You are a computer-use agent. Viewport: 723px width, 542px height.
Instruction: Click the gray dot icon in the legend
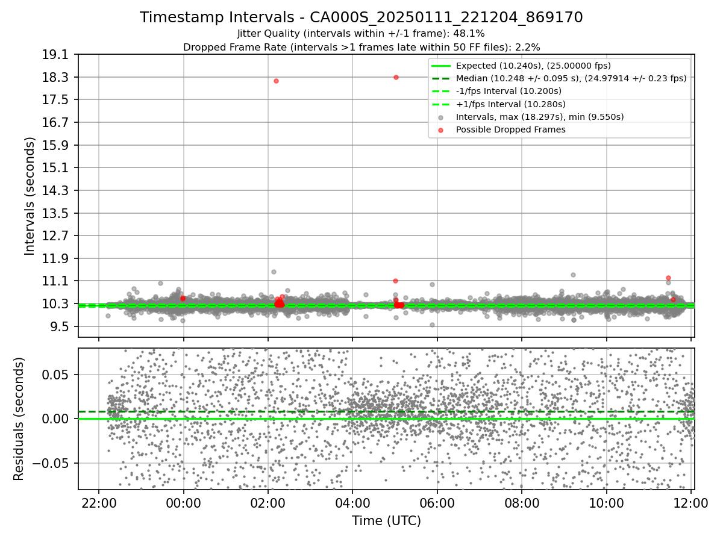[x=441, y=117]
